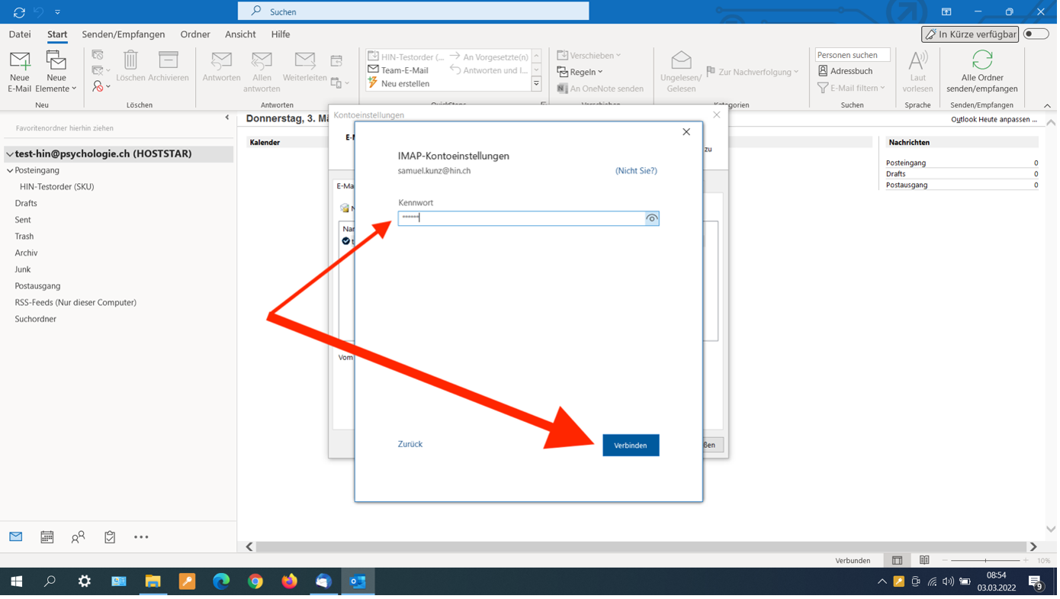This screenshot has width=1060, height=599.
Task: Open the Datei menu
Action: click(20, 34)
